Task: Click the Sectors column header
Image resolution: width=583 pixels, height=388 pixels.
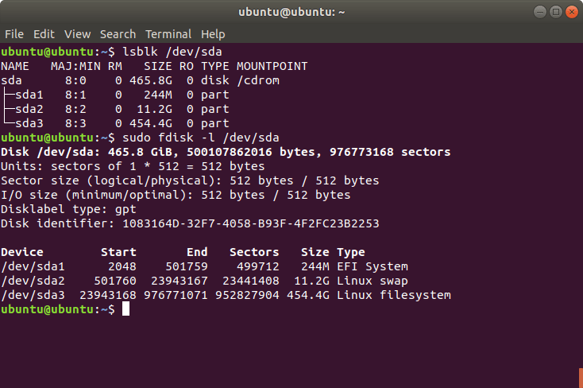Action: (254, 252)
